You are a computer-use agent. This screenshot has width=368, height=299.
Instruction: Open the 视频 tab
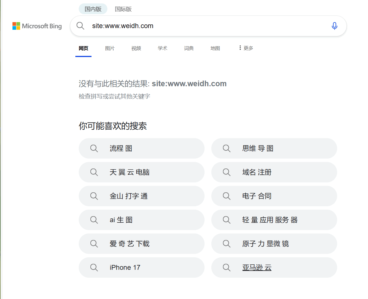(136, 49)
